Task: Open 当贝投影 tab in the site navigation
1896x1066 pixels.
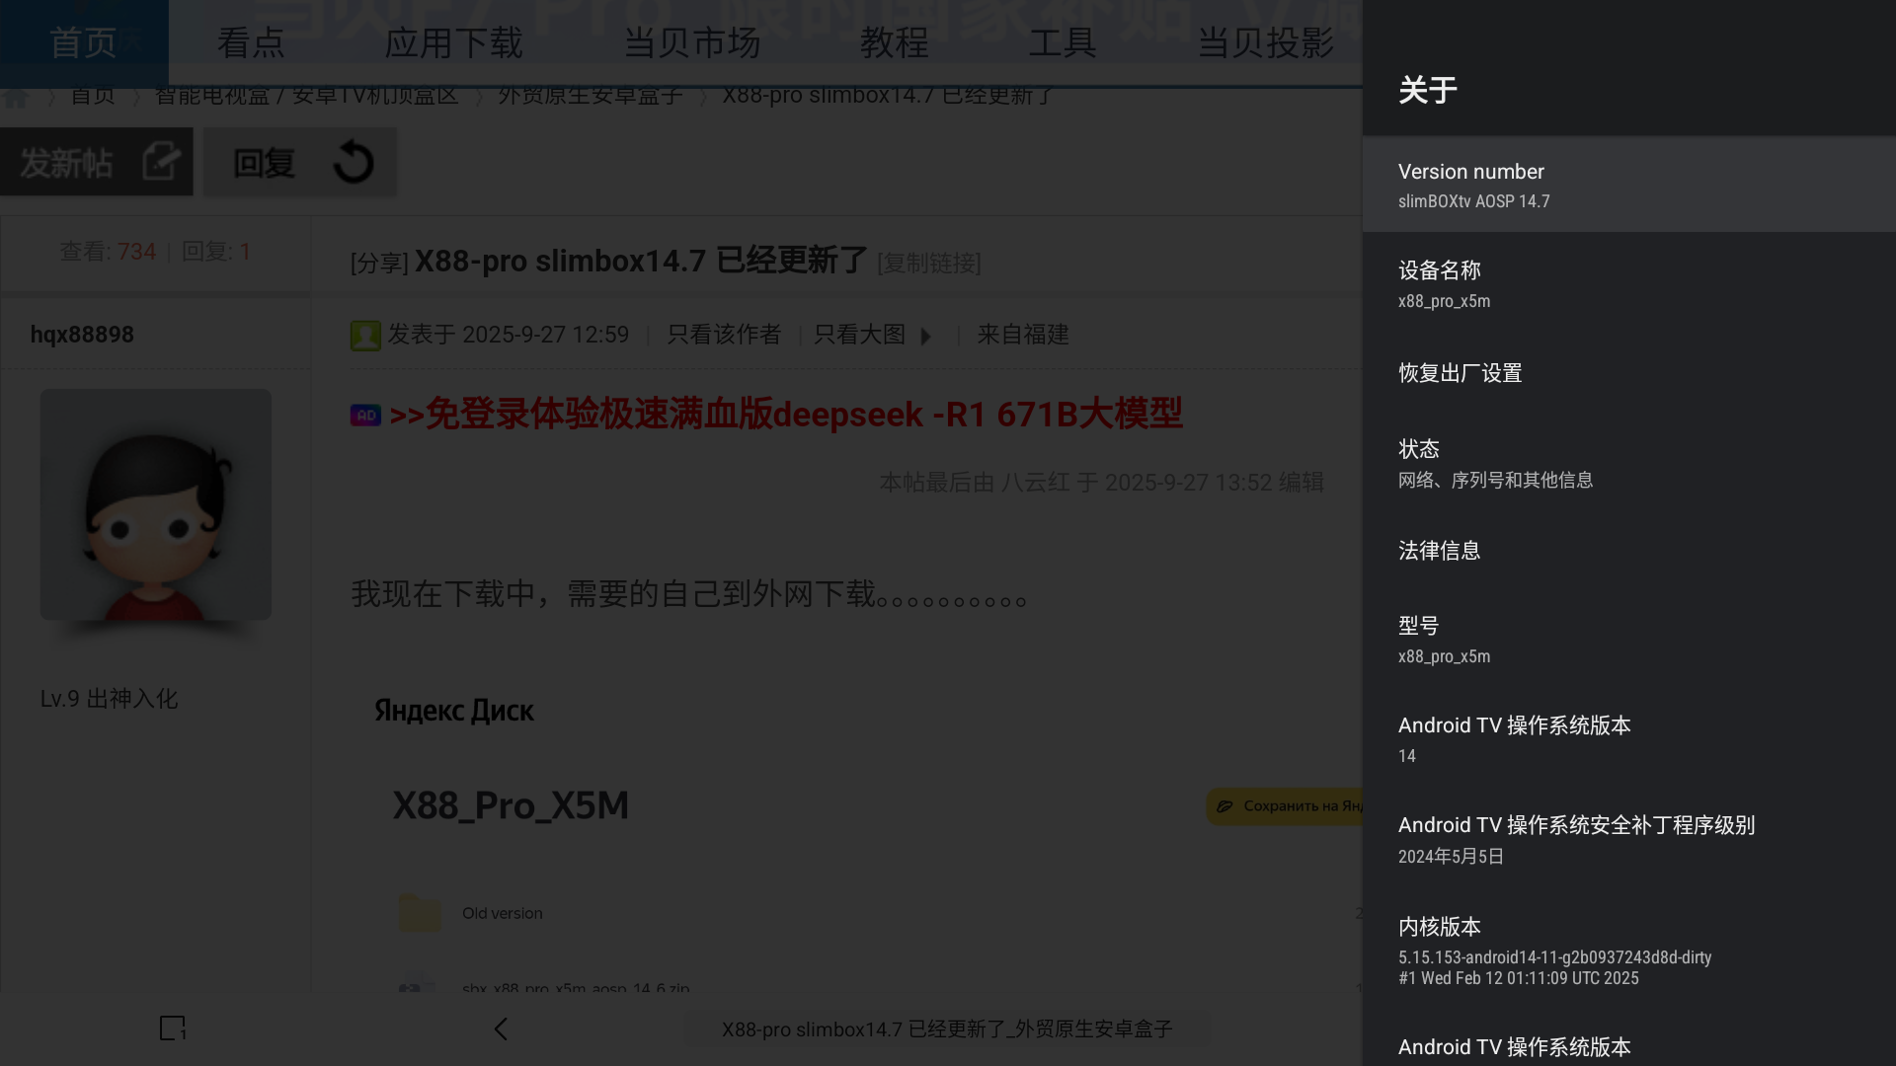Action: click(x=1266, y=42)
